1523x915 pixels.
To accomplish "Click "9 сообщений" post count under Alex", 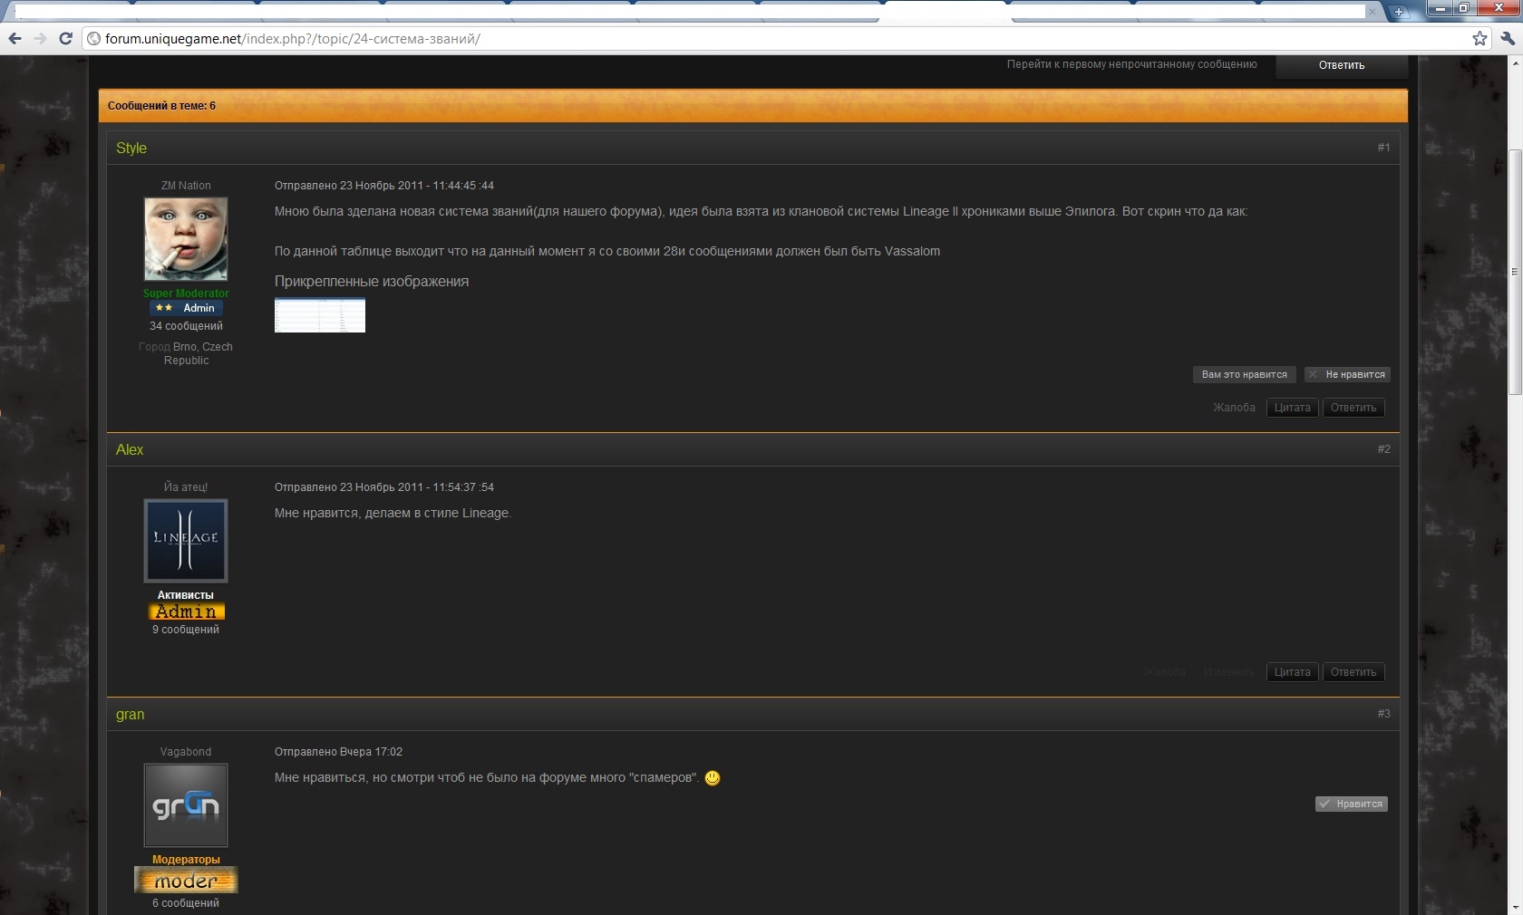I will pos(186,630).
